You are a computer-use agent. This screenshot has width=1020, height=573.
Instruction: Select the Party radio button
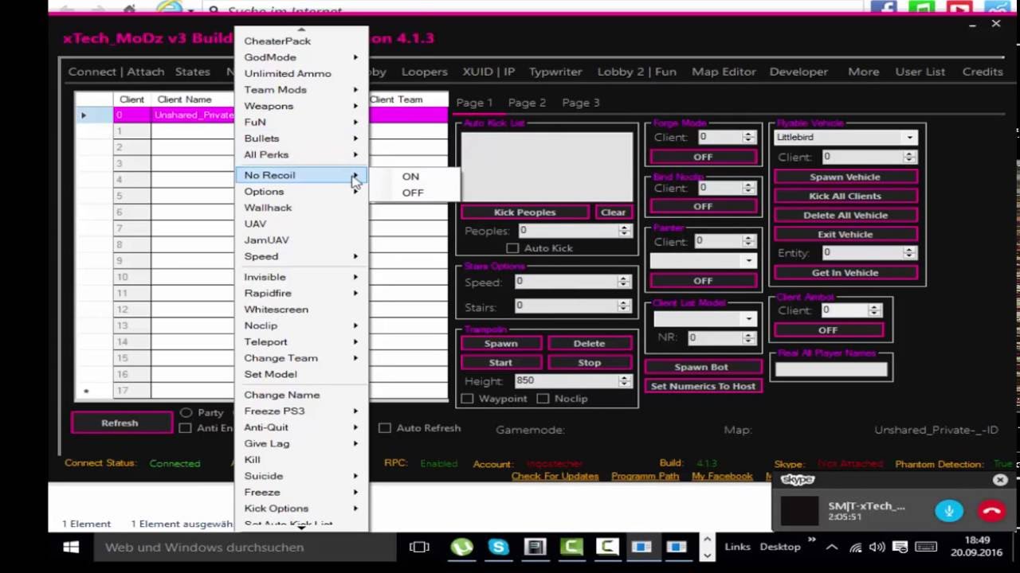186,412
